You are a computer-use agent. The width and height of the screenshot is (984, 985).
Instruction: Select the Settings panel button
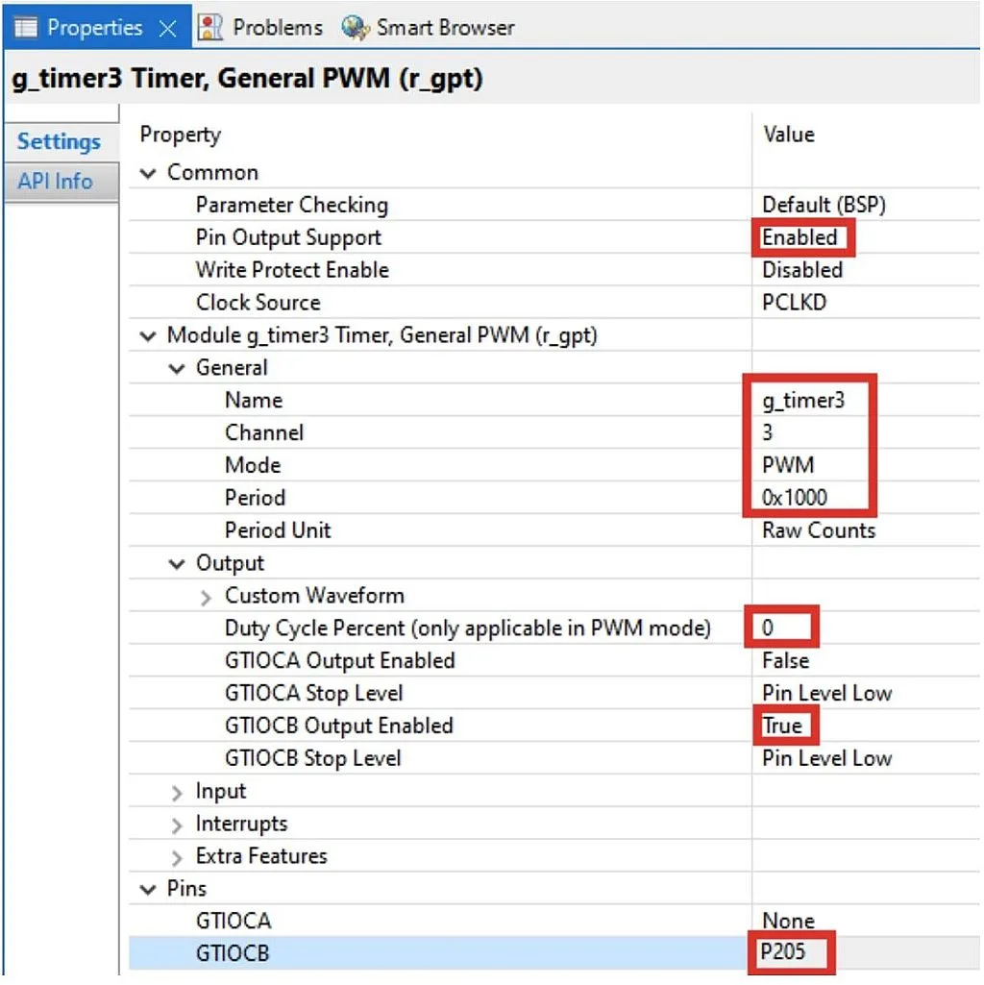point(58,141)
